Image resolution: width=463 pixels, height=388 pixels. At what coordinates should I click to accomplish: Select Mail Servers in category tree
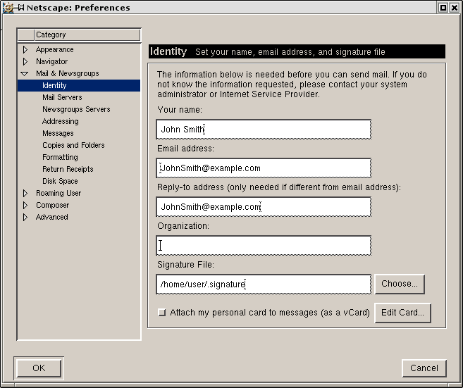click(x=62, y=98)
